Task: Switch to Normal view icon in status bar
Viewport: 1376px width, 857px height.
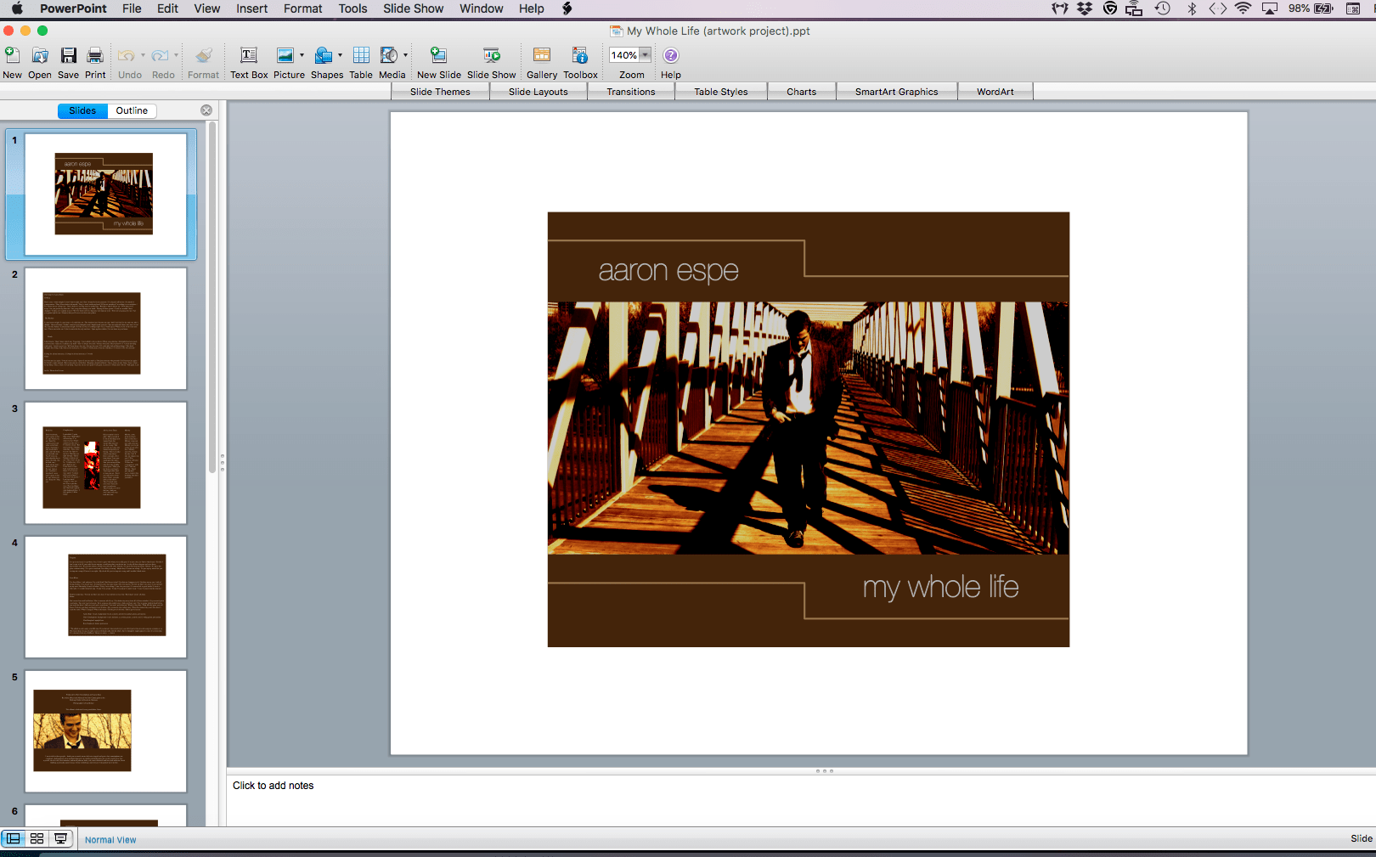Action: [14, 838]
